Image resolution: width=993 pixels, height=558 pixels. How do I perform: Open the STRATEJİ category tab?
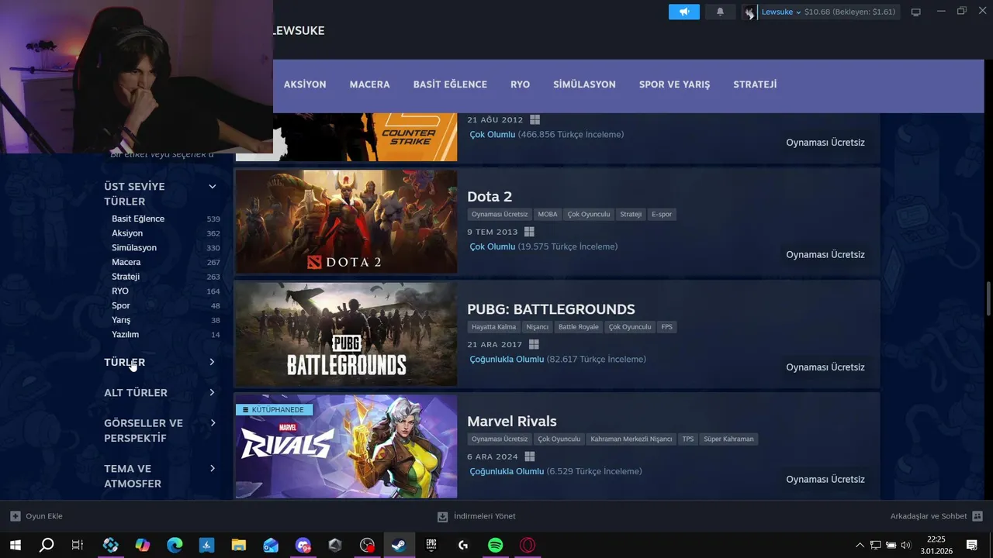click(755, 84)
